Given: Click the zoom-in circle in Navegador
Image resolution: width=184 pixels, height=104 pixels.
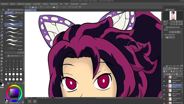Looking at the screenshot, I should coord(174,22).
